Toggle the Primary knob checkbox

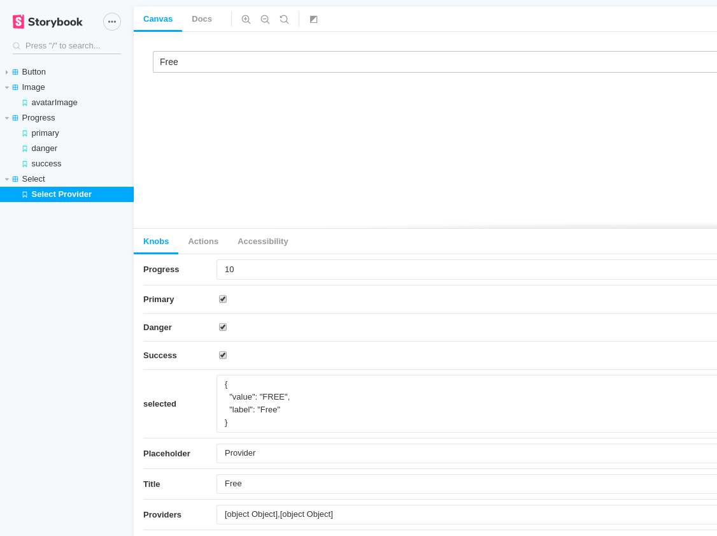point(223,299)
